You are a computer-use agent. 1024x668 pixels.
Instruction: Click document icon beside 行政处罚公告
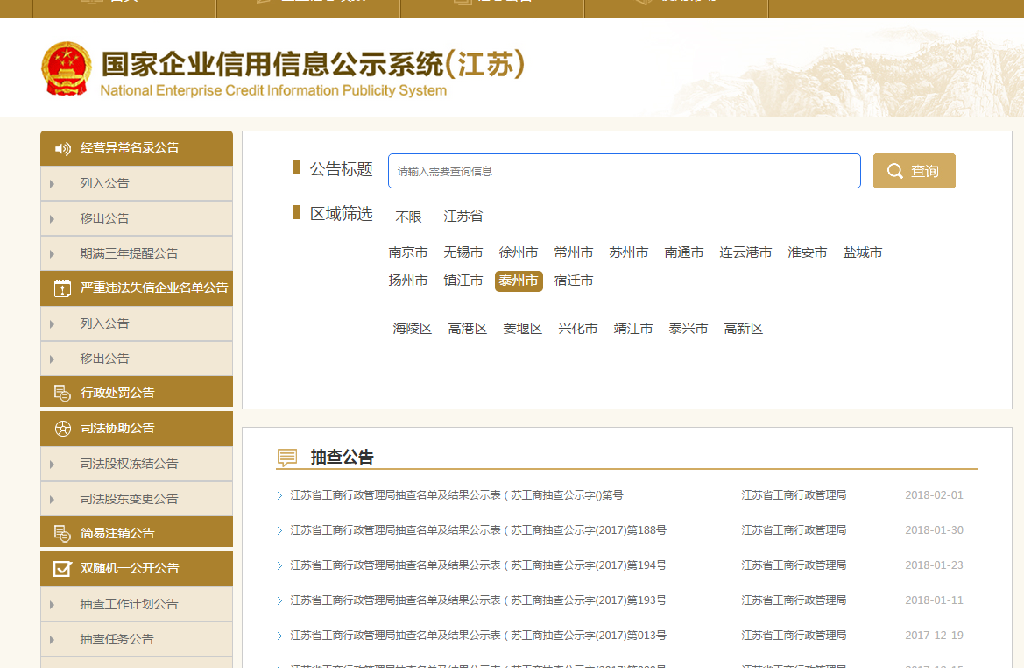62,393
